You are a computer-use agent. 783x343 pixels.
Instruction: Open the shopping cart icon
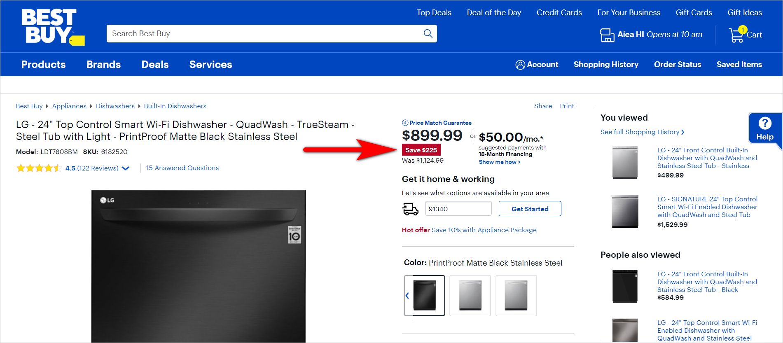736,35
